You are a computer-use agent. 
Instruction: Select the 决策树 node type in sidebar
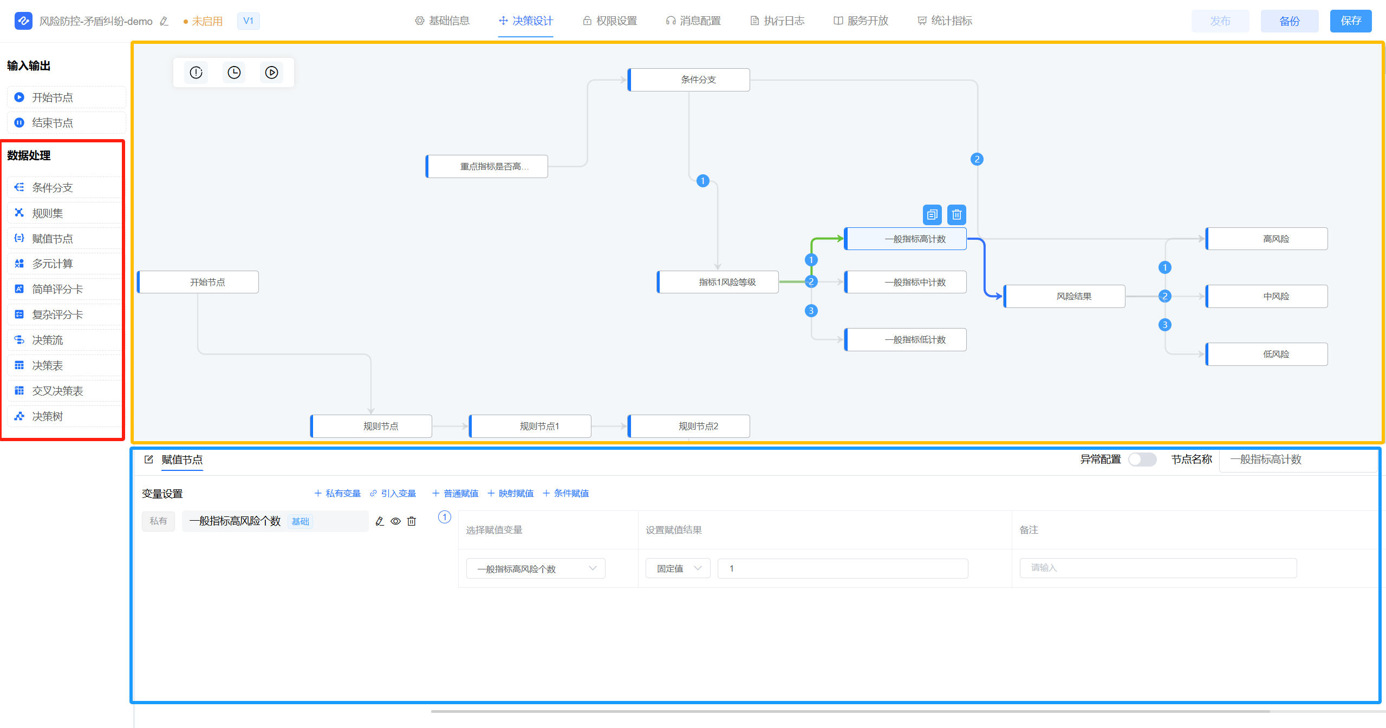tap(48, 416)
